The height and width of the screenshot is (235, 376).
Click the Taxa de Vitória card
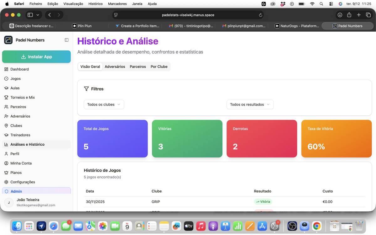pos(337,138)
